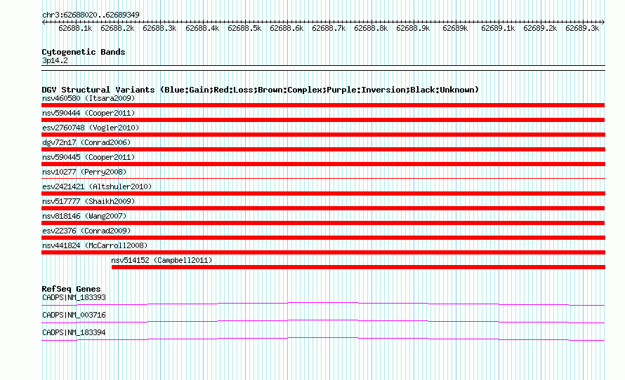Screen dimensions: 625x380
Task: Click the DGV Structural Variants track title
Action: click(261, 90)
